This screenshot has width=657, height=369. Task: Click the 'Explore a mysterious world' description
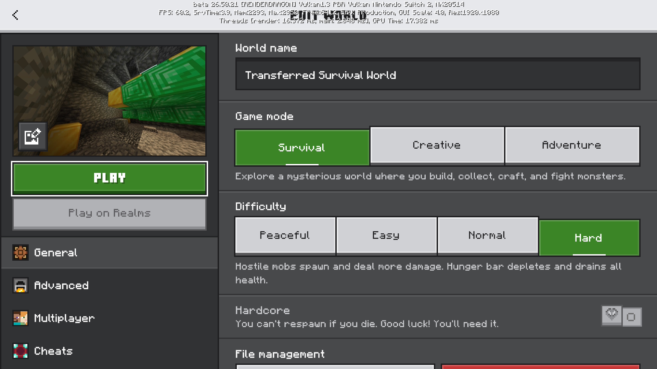pos(430,176)
